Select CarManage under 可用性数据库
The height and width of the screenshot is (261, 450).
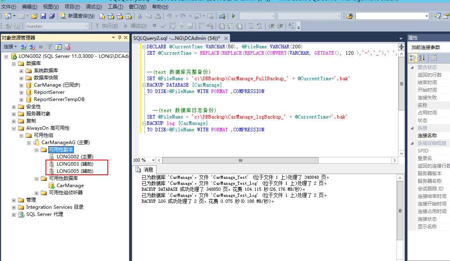70,186
